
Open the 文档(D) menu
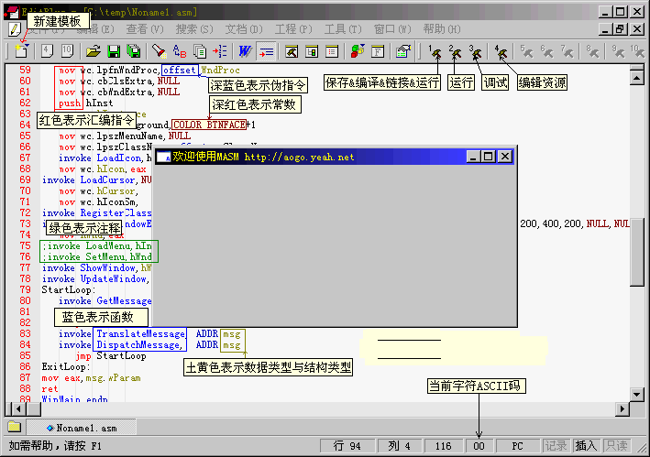click(x=244, y=29)
